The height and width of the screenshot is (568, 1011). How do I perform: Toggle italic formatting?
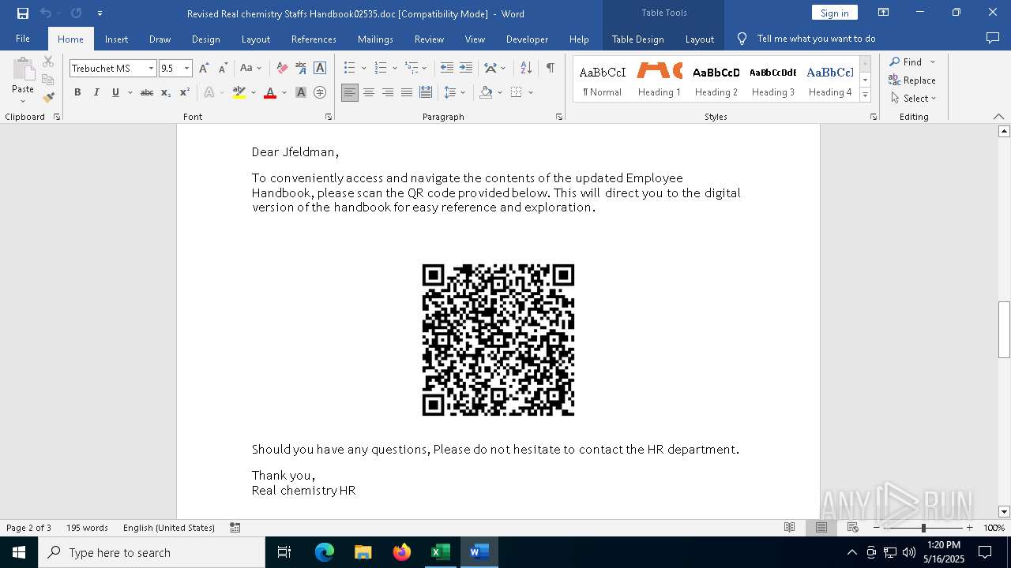tap(96, 92)
